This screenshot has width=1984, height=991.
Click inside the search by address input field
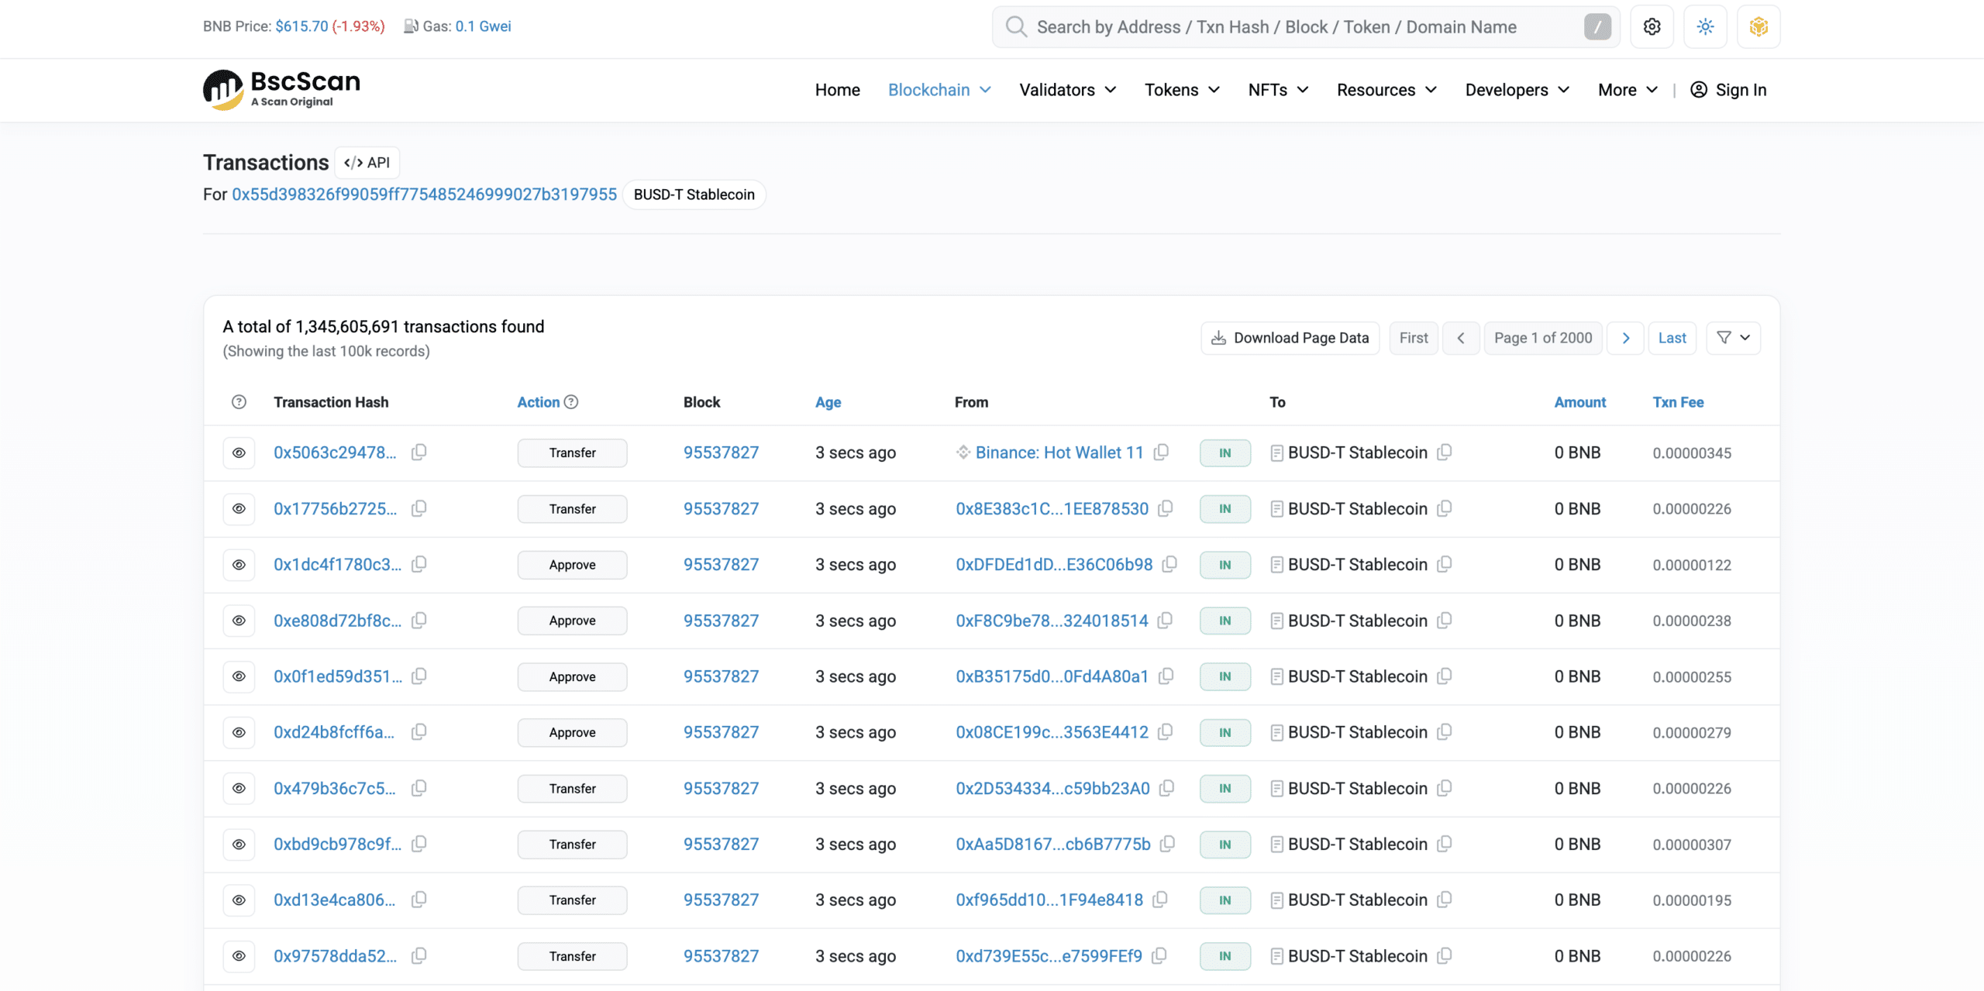1302,26
